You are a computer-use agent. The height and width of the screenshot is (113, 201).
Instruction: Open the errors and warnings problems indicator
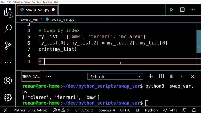[61, 110]
